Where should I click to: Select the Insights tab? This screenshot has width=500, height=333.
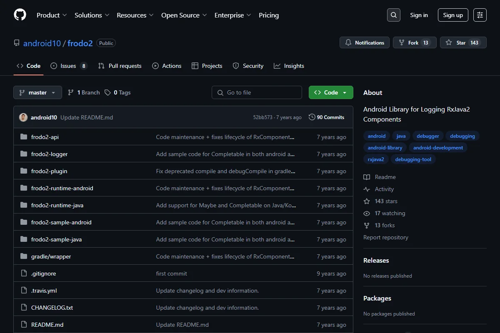click(x=289, y=66)
